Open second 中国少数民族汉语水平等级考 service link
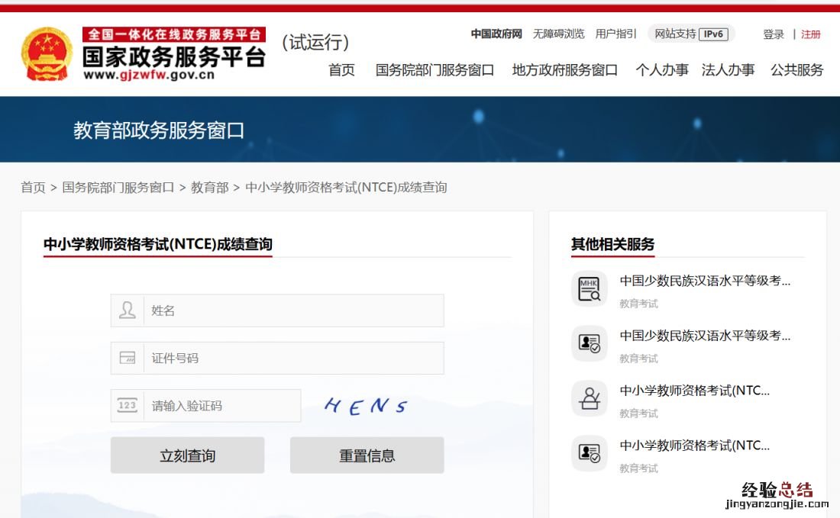The image size is (840, 518). tap(705, 336)
